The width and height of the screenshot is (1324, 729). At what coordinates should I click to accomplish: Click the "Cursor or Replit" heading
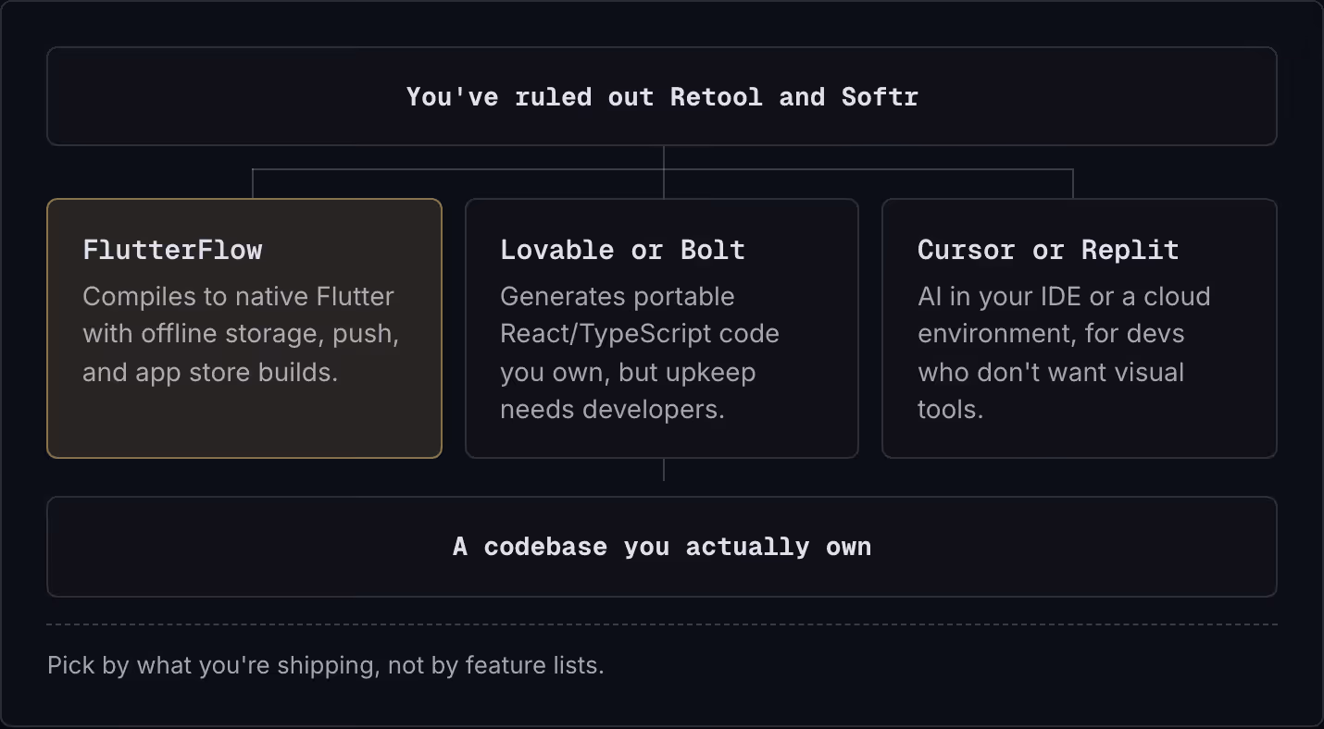(1048, 250)
